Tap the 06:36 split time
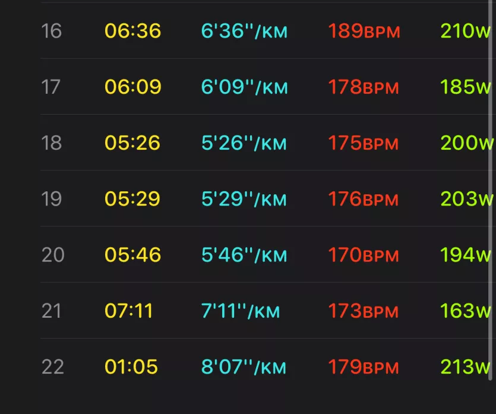496x414 pixels. pyautogui.click(x=133, y=31)
